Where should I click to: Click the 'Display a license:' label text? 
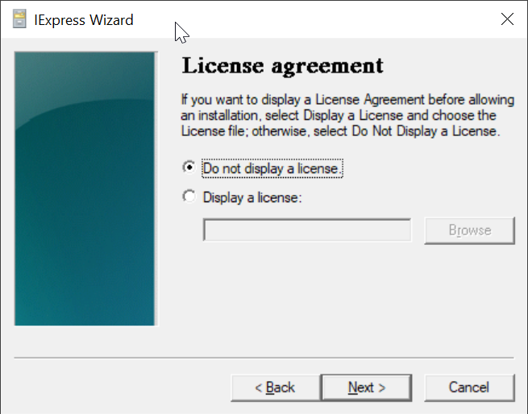(x=252, y=197)
